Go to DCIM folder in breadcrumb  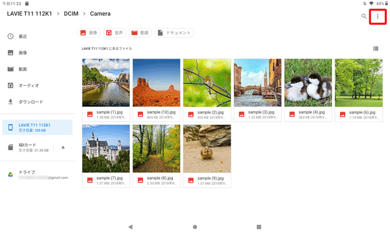coord(71,14)
